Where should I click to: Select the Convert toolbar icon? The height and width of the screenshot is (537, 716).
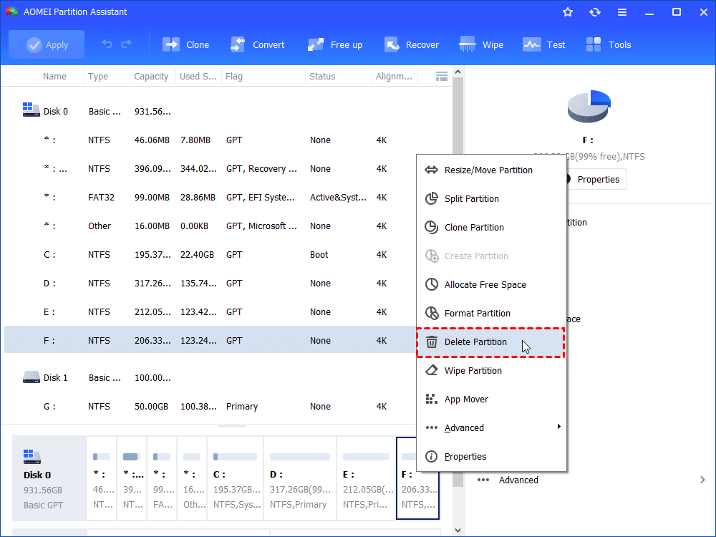(x=258, y=44)
